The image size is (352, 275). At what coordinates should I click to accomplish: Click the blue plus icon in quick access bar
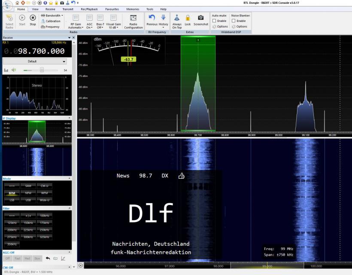pyautogui.click(x=45, y=3)
